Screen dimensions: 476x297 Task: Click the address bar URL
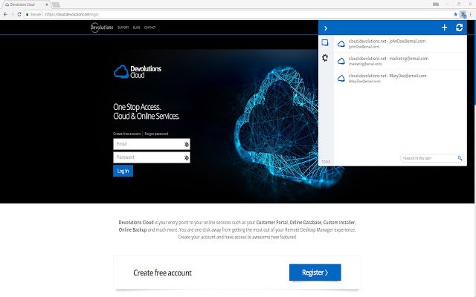tap(71, 14)
